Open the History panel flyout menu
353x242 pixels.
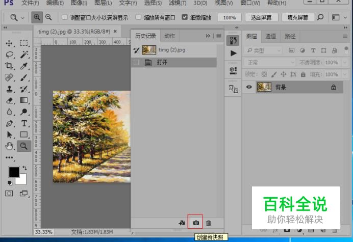[219, 36]
